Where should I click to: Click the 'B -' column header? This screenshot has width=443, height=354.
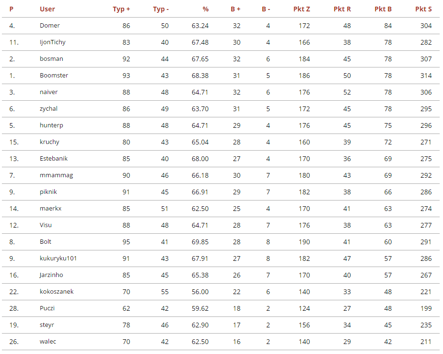(x=266, y=9)
